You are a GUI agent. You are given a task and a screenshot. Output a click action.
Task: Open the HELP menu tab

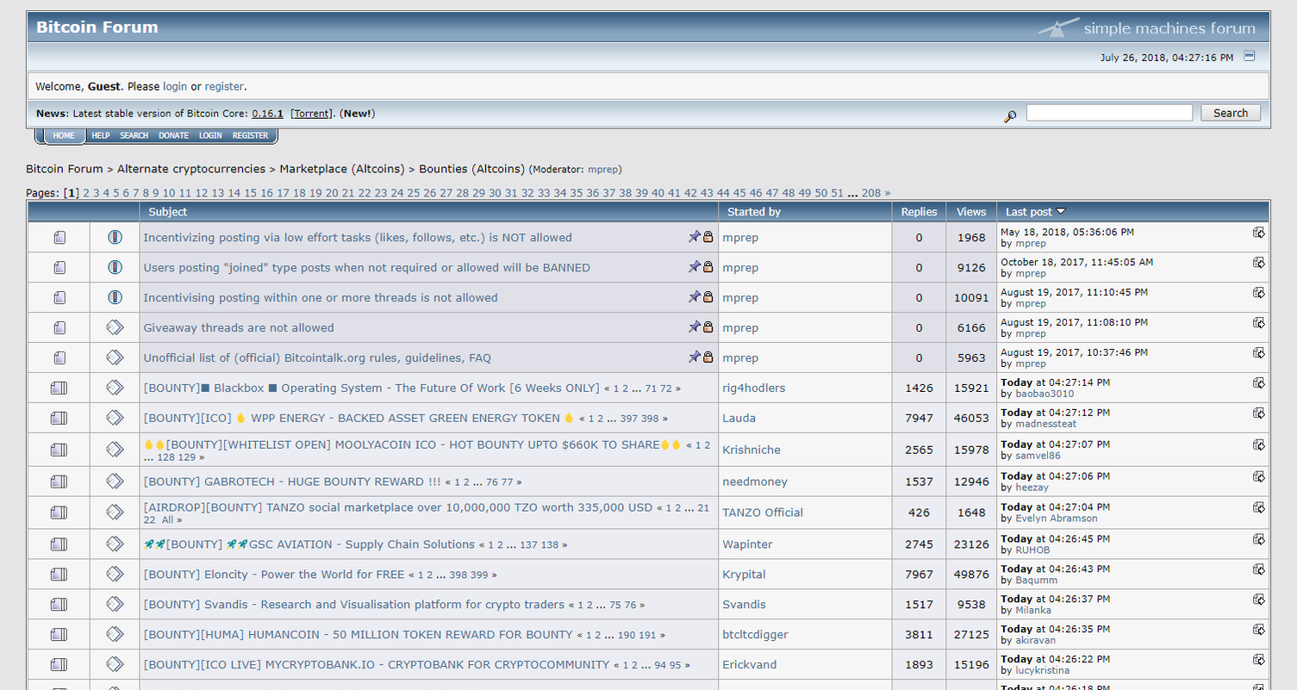click(101, 135)
